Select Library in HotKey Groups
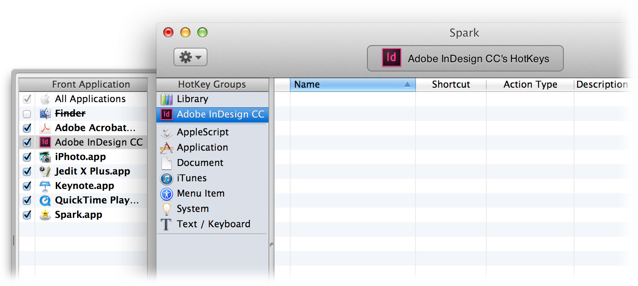The width and height of the screenshot is (638, 286). tap(193, 99)
